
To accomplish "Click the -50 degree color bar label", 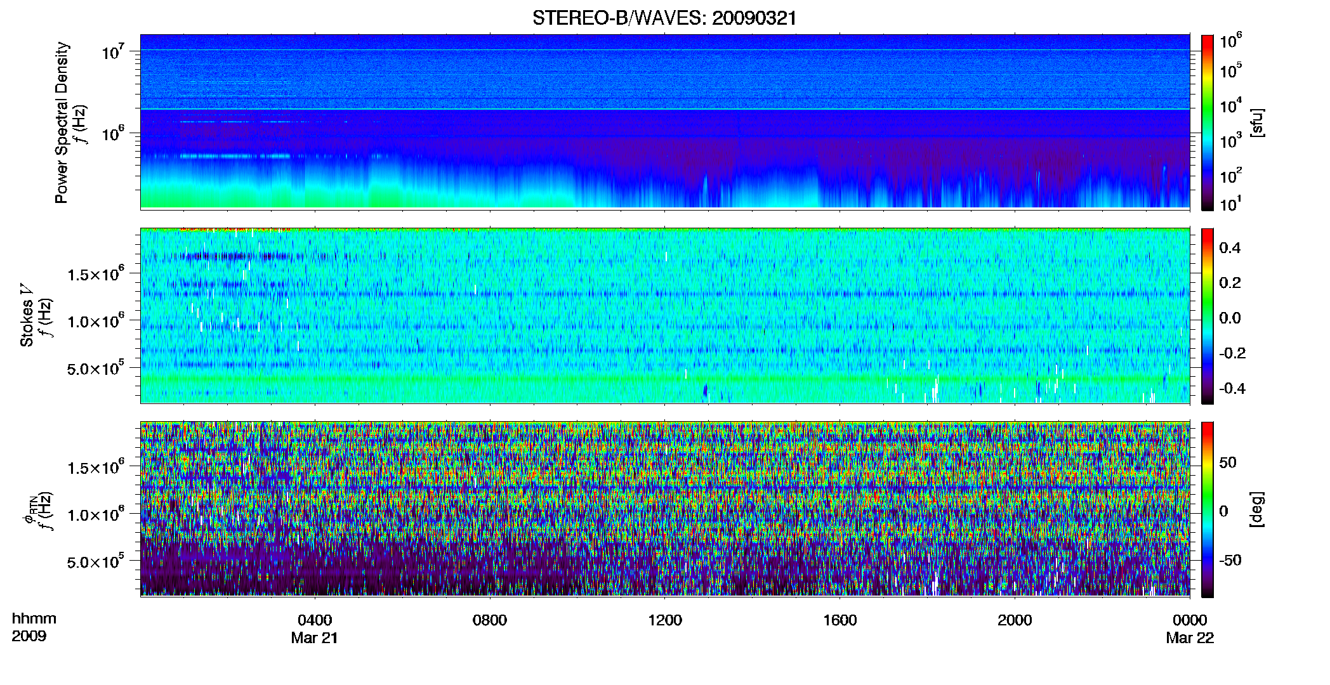I will pyautogui.click(x=1230, y=561).
